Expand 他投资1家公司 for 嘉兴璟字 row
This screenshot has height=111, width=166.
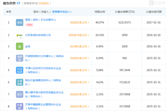[80, 94]
